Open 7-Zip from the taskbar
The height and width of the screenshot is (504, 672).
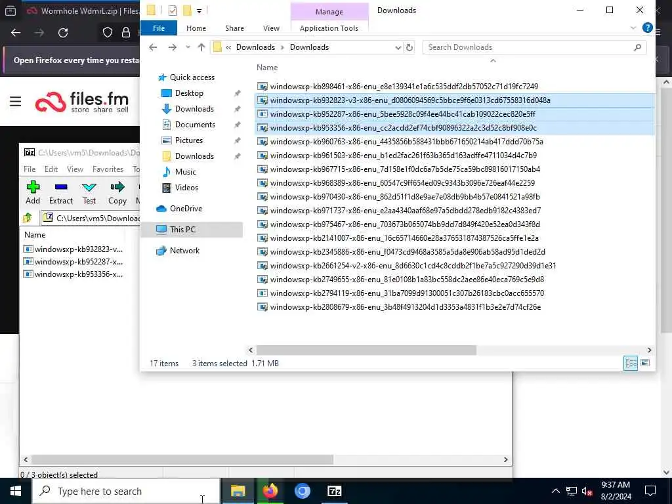point(334,491)
